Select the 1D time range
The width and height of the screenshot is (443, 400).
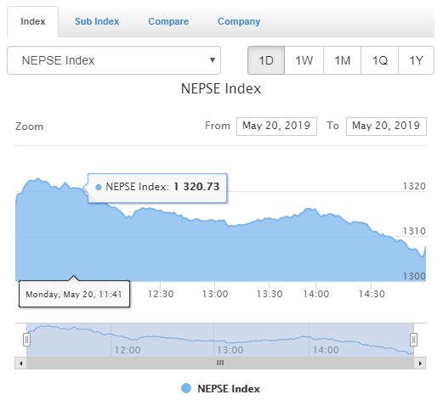[266, 60]
